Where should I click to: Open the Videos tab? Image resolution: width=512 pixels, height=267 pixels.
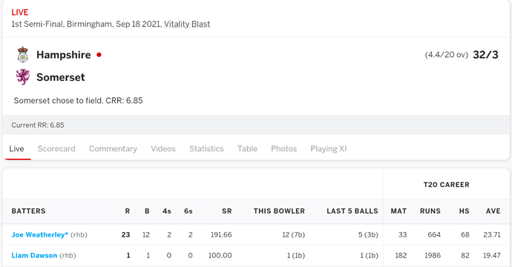click(163, 148)
